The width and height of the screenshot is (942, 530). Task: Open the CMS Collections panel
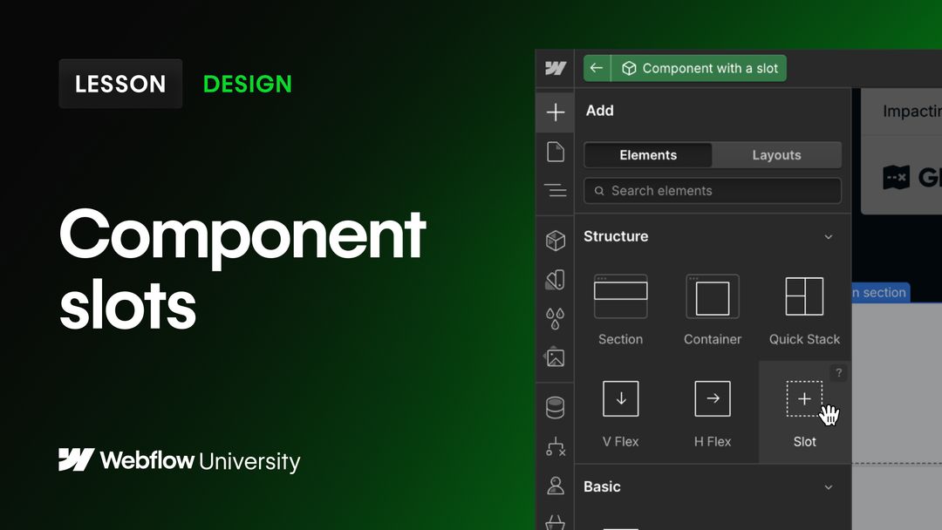pos(556,406)
